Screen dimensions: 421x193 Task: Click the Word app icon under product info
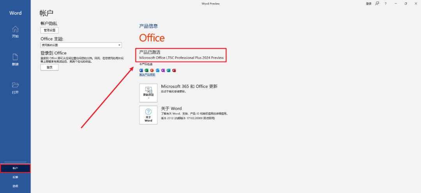pos(142,70)
